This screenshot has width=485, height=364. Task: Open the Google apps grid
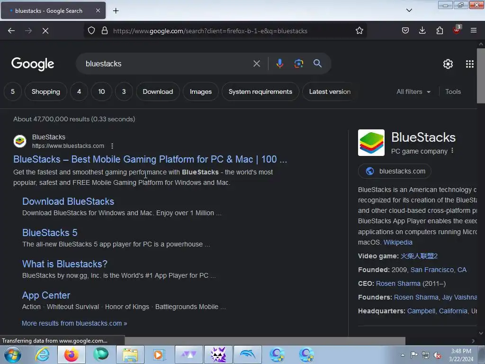click(x=469, y=64)
